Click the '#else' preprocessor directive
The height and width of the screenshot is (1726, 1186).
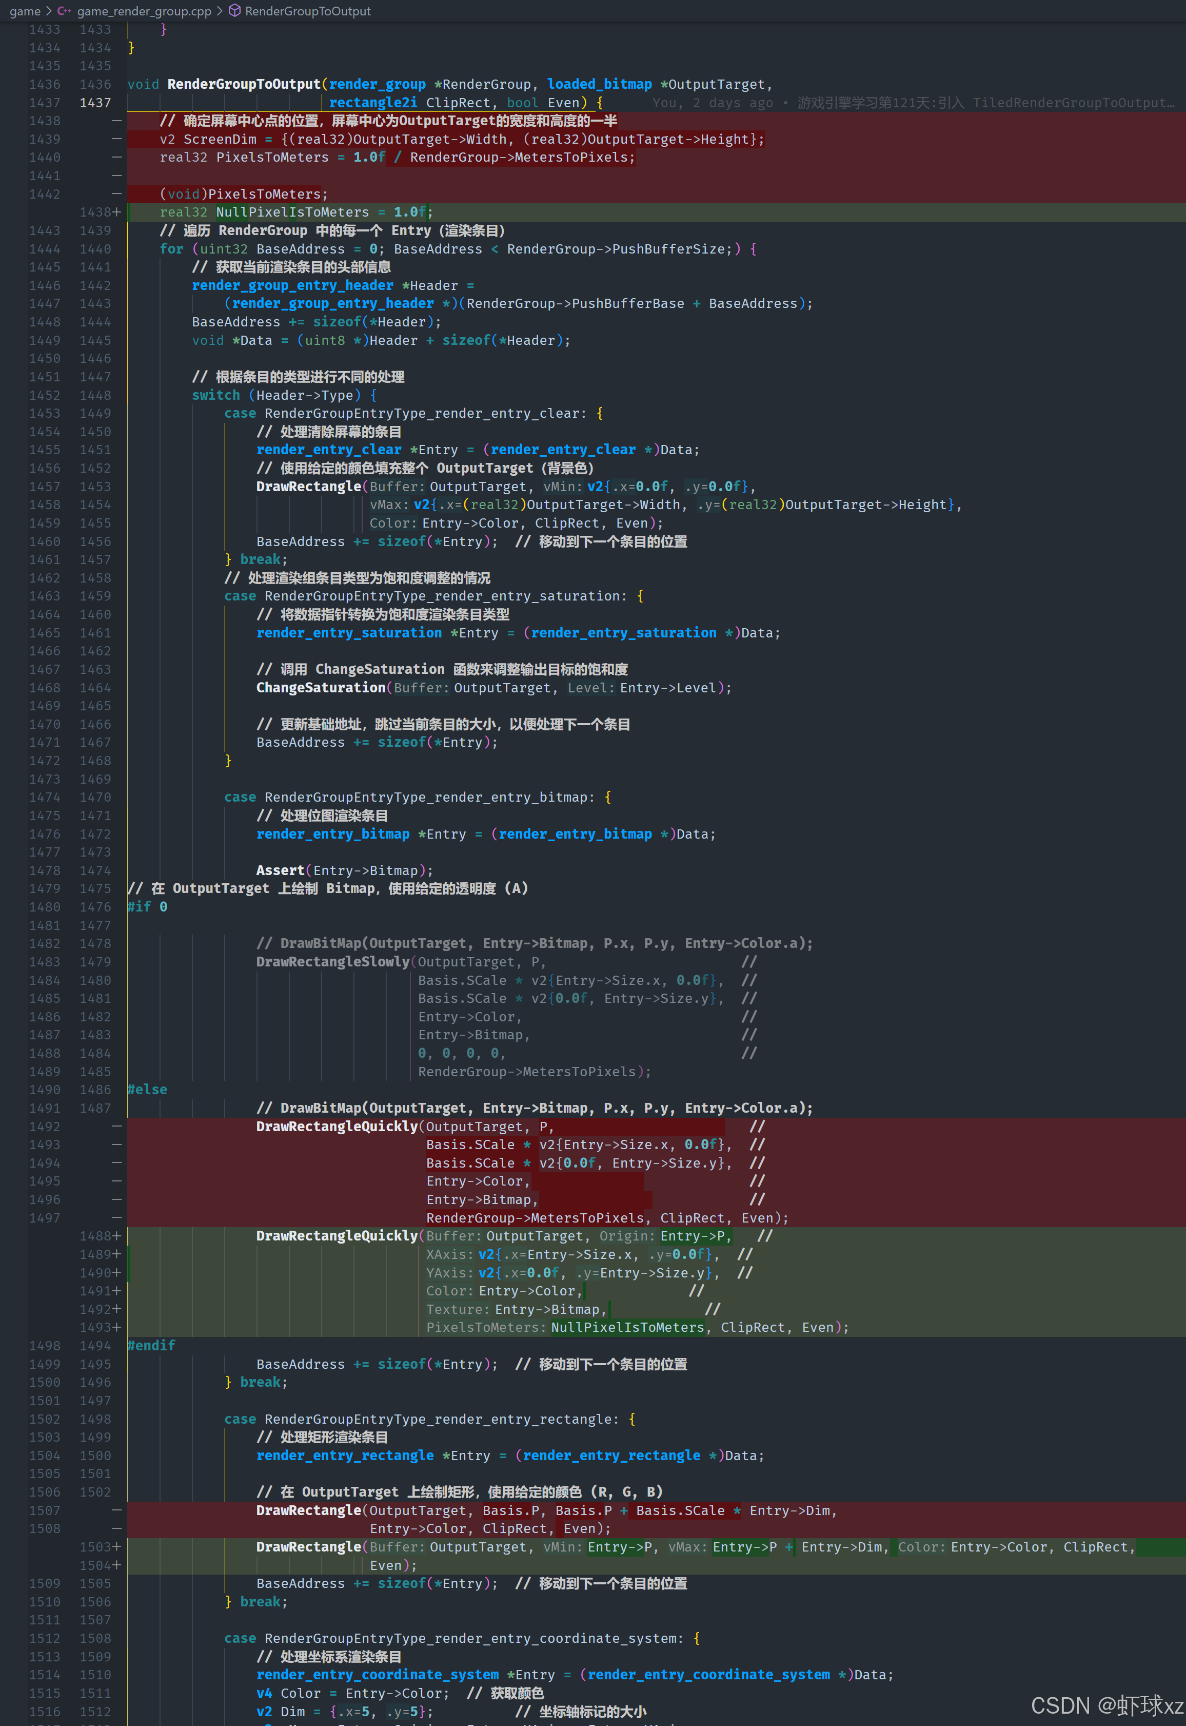(147, 1090)
